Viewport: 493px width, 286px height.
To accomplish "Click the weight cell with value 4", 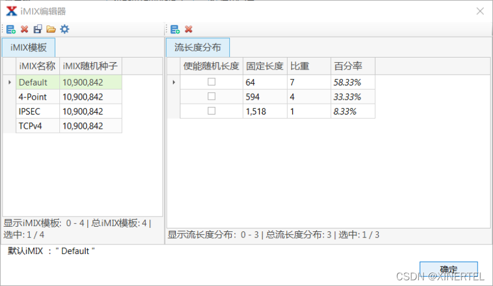I will click(x=309, y=97).
